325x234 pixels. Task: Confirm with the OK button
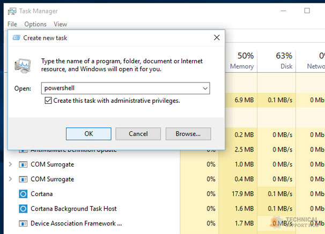coord(88,134)
